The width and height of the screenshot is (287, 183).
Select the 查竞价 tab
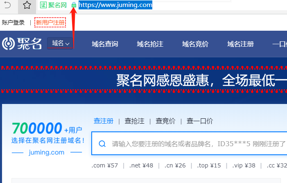point(165,121)
